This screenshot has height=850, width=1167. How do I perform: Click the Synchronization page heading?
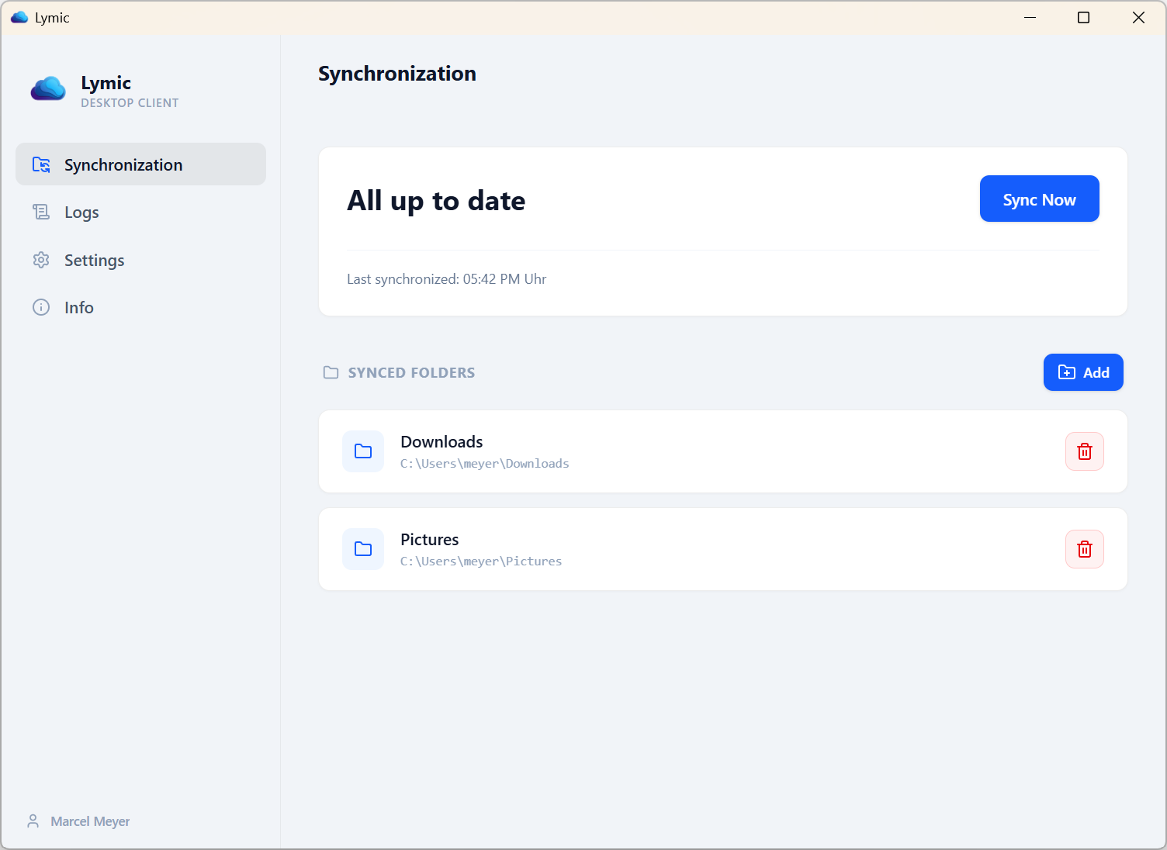click(x=397, y=74)
